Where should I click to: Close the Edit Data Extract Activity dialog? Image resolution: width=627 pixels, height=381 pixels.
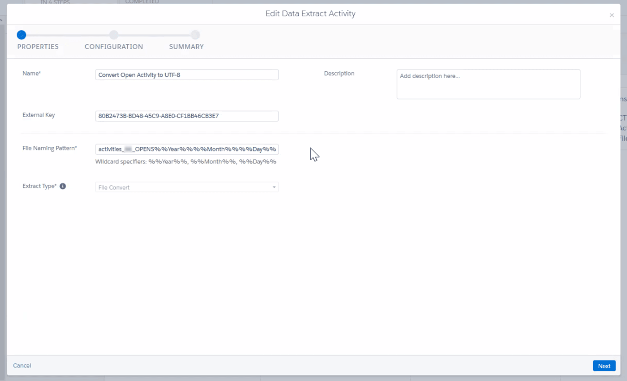tap(611, 15)
